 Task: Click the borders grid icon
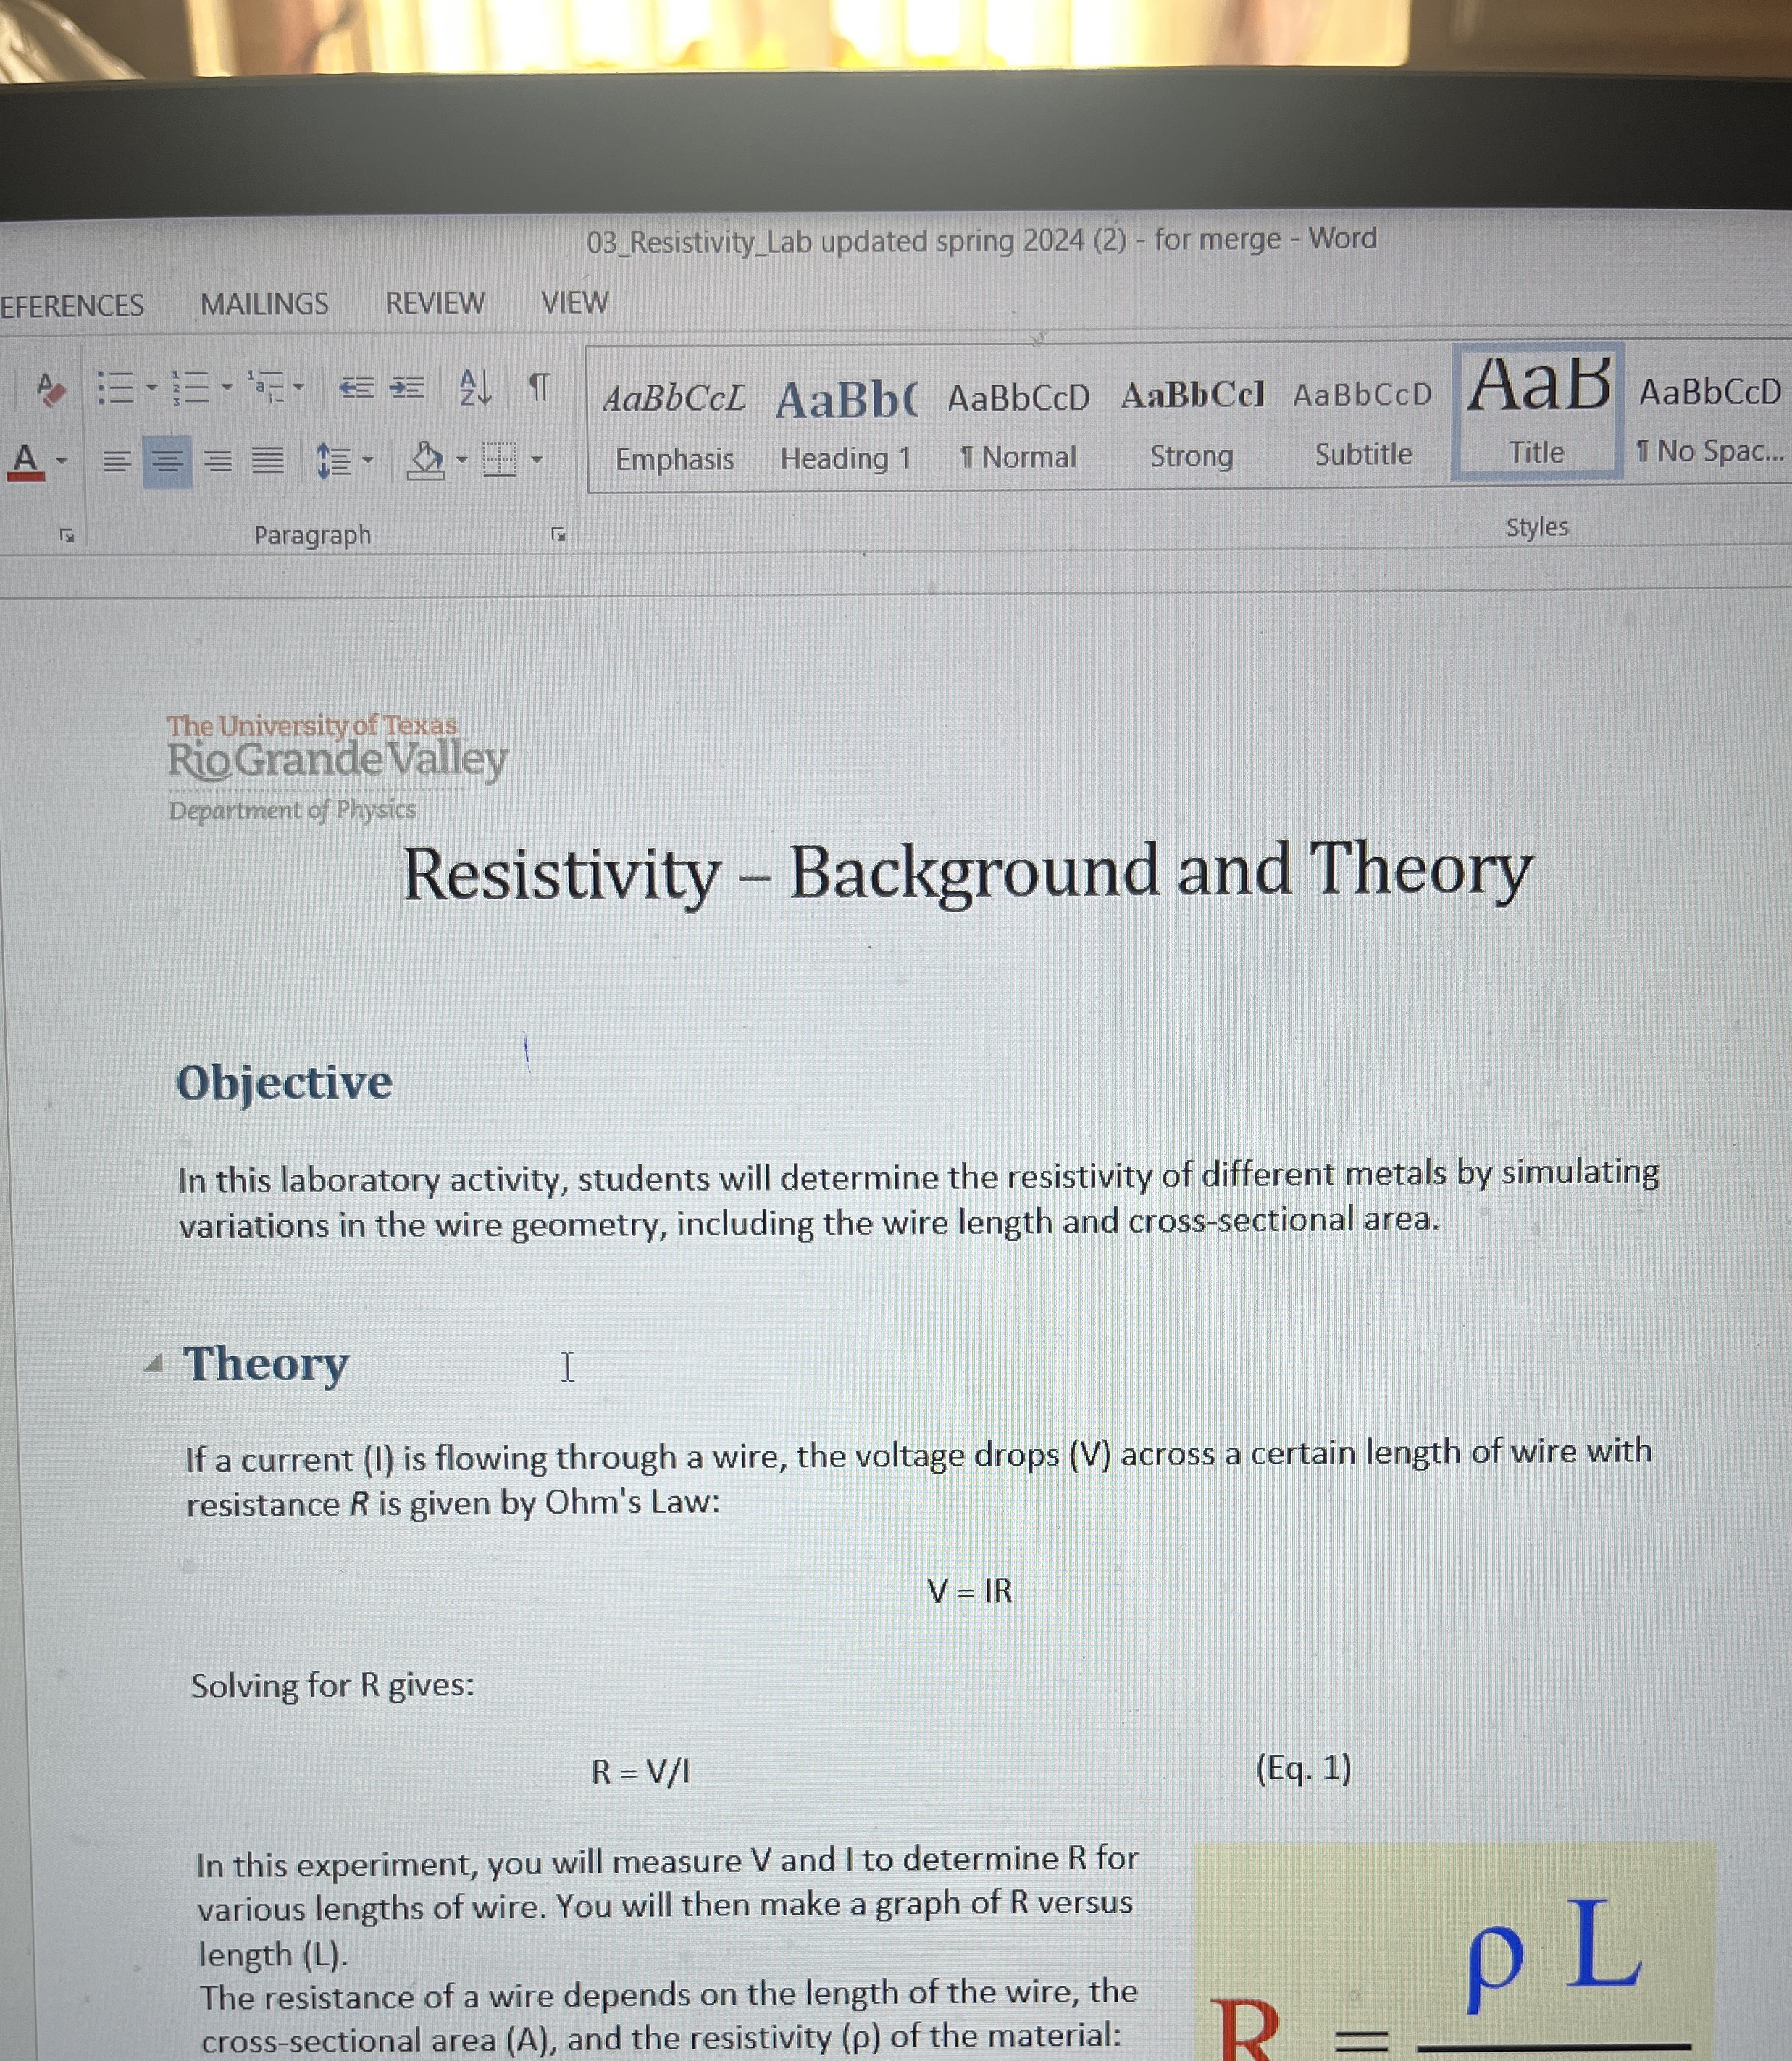pyautogui.click(x=499, y=460)
